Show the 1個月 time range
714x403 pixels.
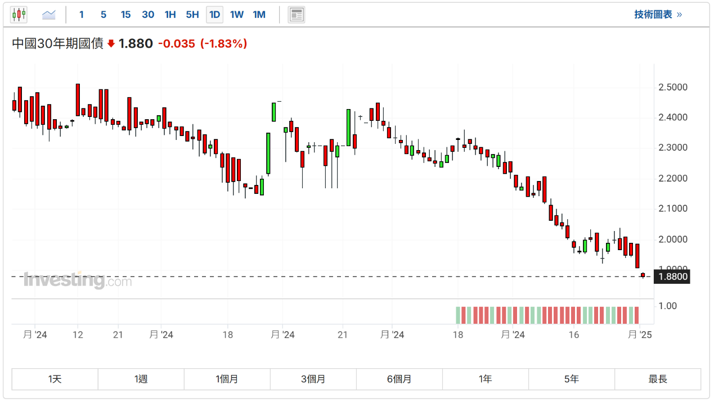click(x=227, y=379)
